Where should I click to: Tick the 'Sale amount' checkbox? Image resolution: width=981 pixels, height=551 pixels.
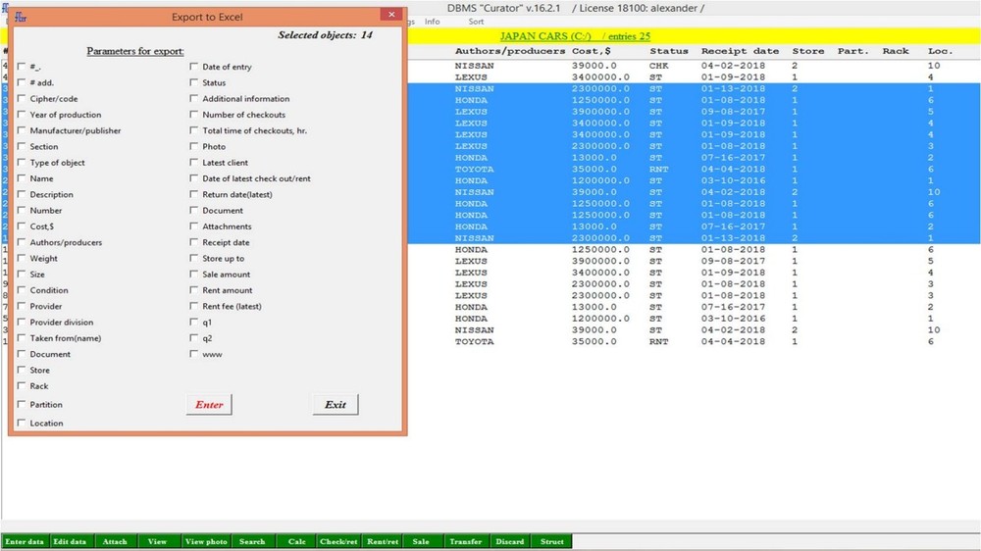tap(194, 274)
